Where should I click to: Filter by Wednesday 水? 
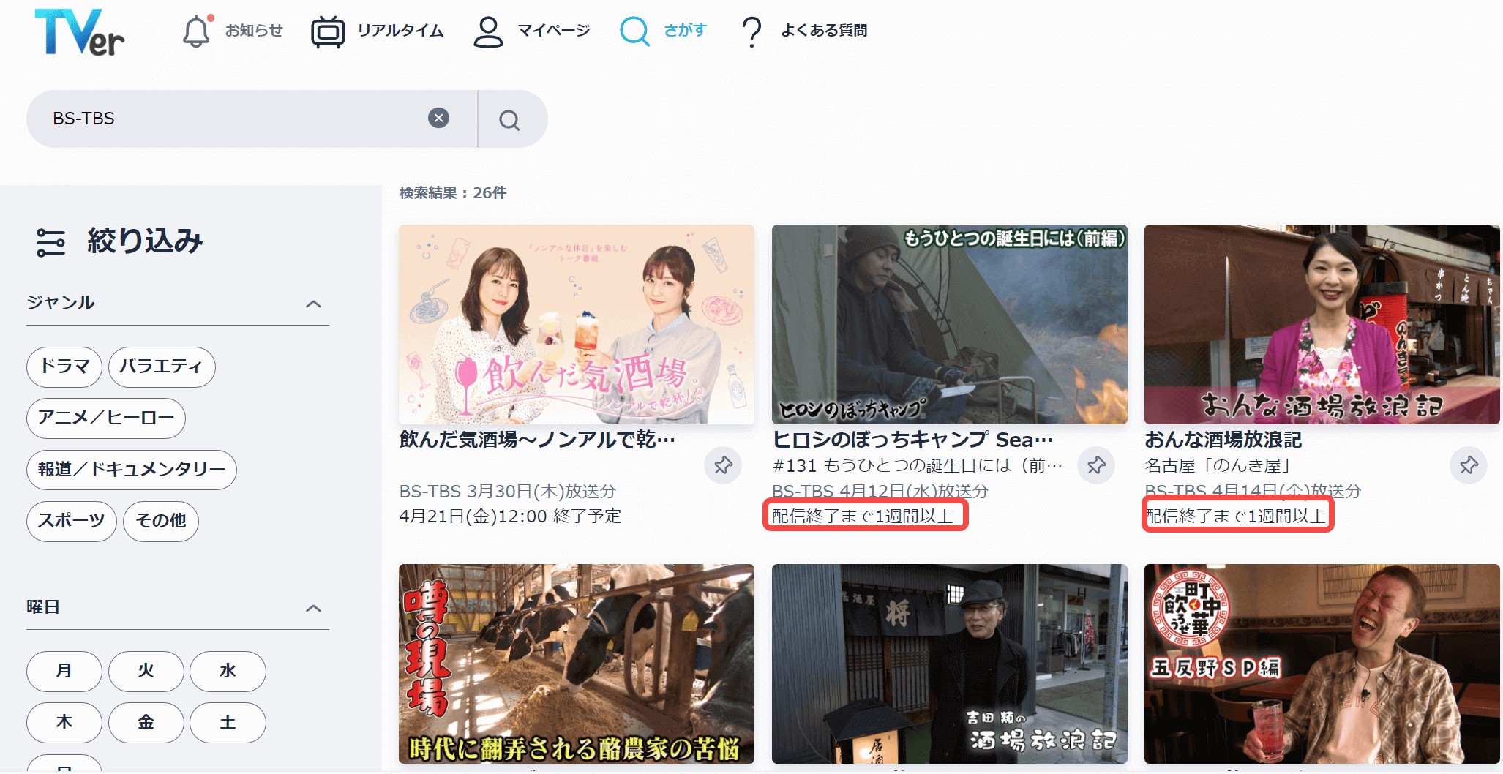[x=228, y=671]
